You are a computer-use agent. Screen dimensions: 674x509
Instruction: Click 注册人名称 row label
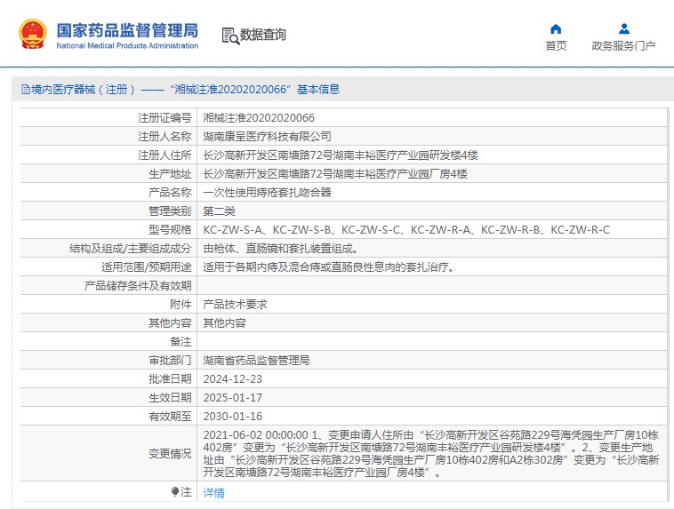pyautogui.click(x=164, y=137)
